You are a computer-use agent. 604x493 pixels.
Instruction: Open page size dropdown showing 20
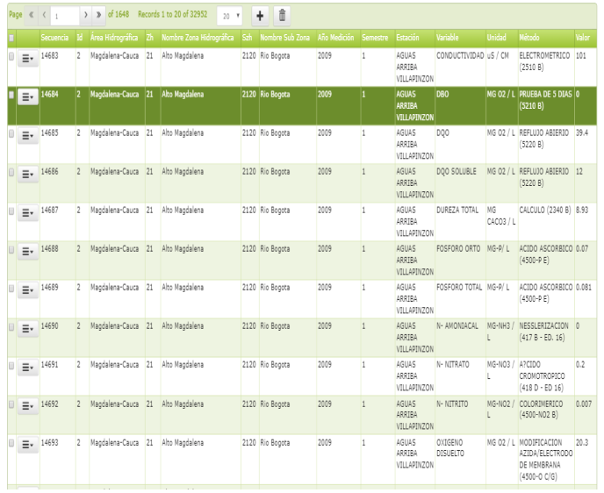[x=230, y=16]
